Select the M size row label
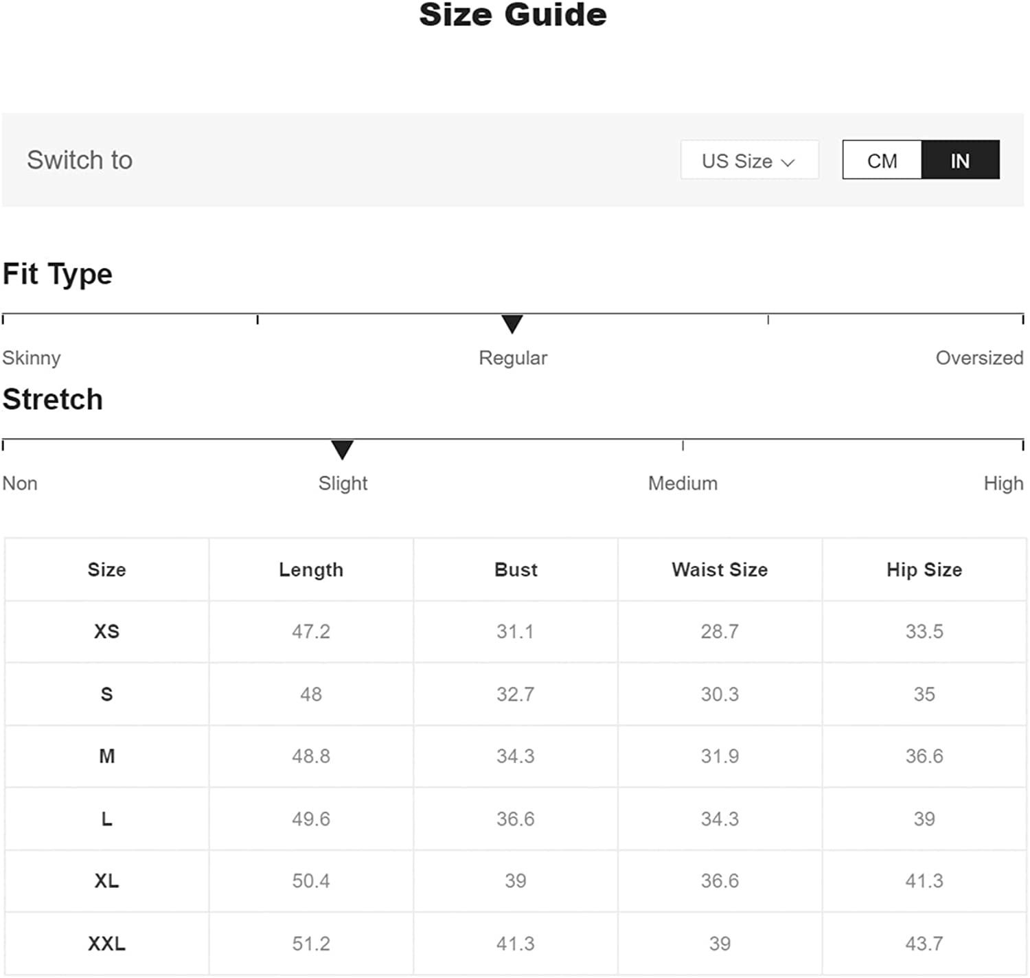This screenshot has height=978, width=1030. [x=106, y=756]
